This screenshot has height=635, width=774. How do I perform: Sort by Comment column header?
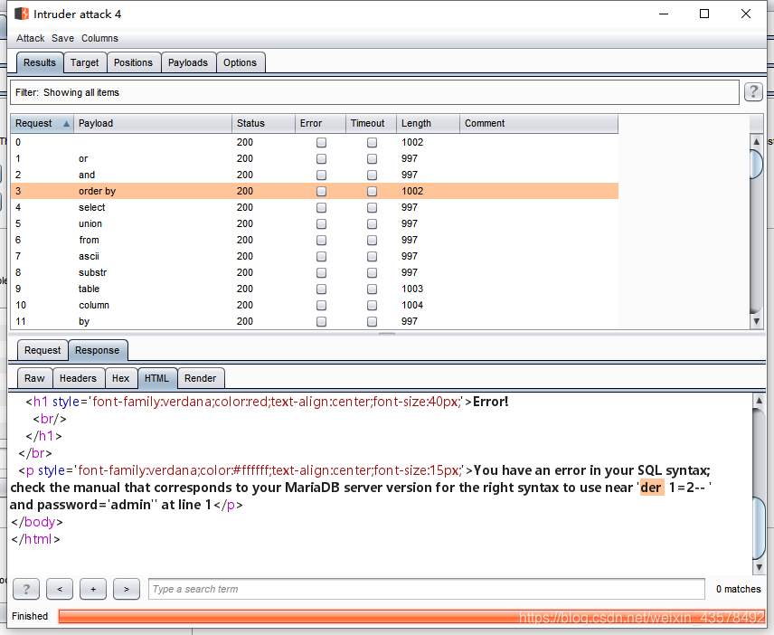(539, 123)
